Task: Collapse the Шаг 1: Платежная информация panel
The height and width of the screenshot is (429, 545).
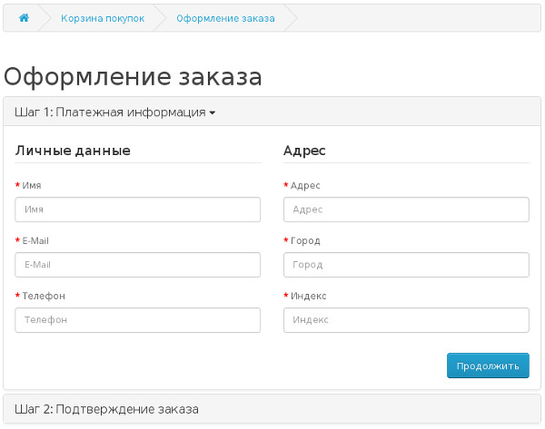Action: [114, 112]
